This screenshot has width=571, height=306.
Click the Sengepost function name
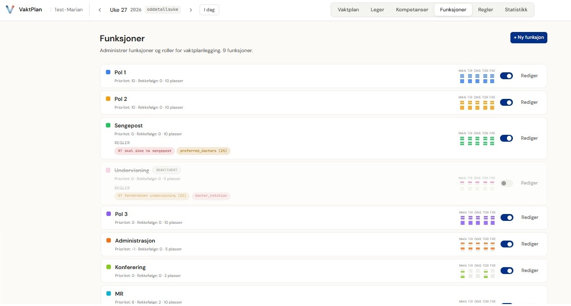pos(129,125)
